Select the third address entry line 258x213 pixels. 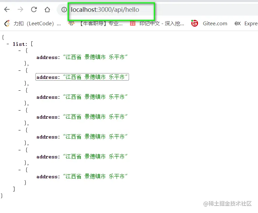82,97
